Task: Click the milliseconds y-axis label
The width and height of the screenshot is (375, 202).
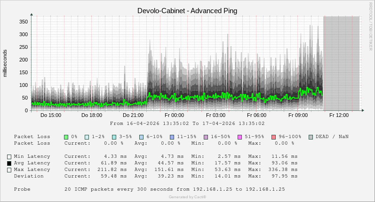Action: (5, 63)
